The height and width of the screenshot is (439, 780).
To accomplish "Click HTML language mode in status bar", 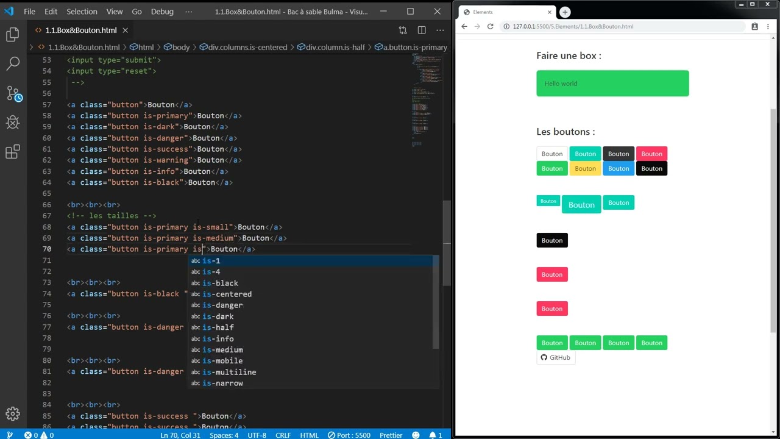I will 309,435.
